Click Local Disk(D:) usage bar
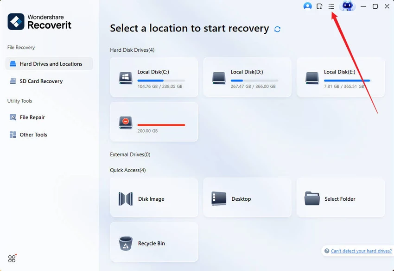 [254, 80]
